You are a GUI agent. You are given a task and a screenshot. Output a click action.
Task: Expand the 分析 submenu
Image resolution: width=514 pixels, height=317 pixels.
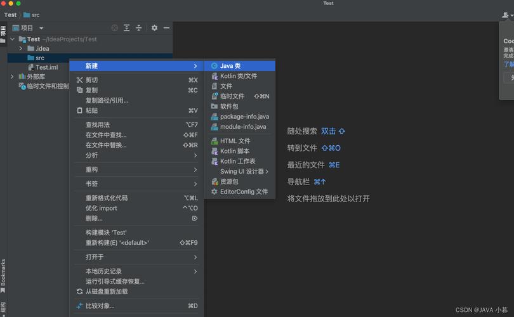coord(136,155)
